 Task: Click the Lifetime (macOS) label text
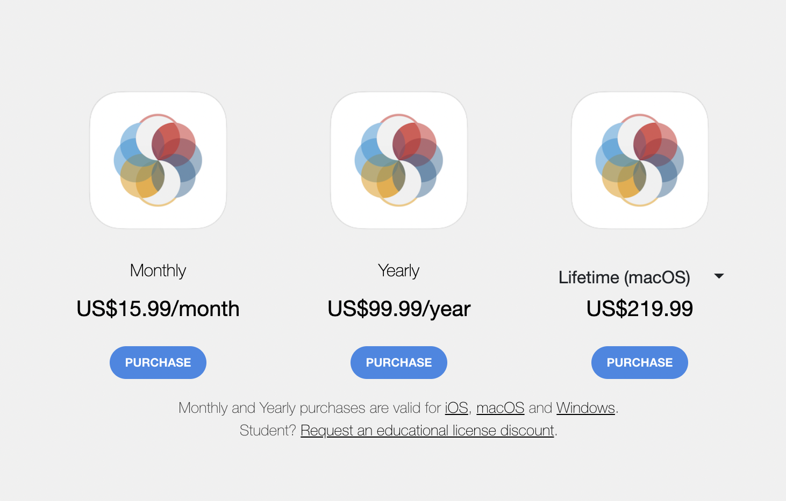[624, 277]
